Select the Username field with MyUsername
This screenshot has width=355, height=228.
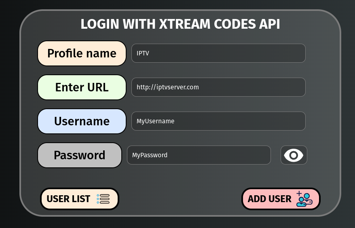coord(218,121)
